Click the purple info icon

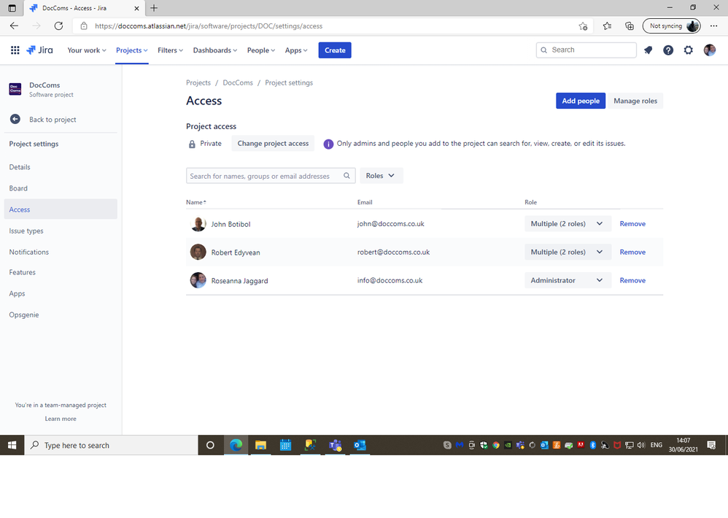(x=328, y=144)
